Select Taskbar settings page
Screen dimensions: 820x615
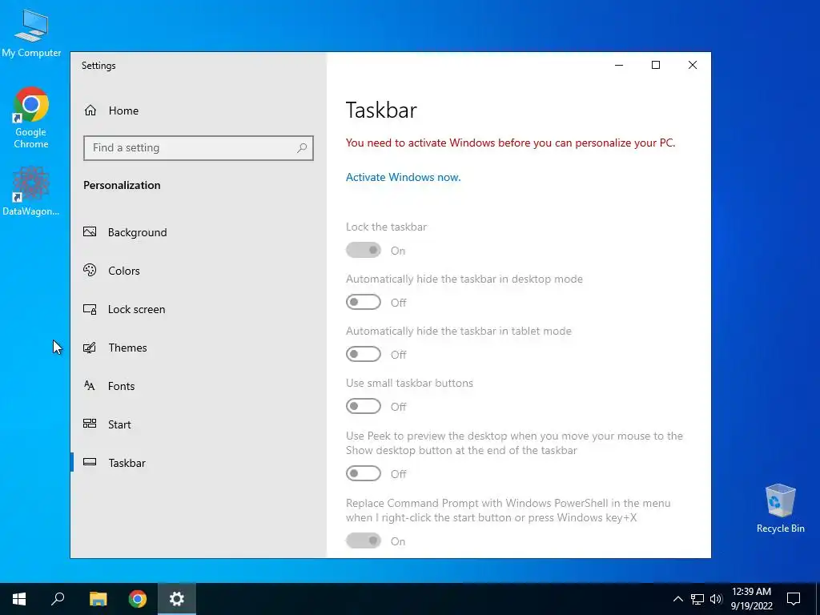point(199,463)
